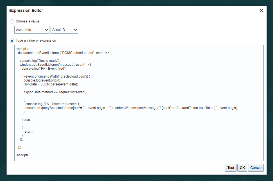Image resolution: width=273 pixels, height=181 pixels.
Task: Close the Expression Editor dialog
Action: pyautogui.click(x=261, y=10)
